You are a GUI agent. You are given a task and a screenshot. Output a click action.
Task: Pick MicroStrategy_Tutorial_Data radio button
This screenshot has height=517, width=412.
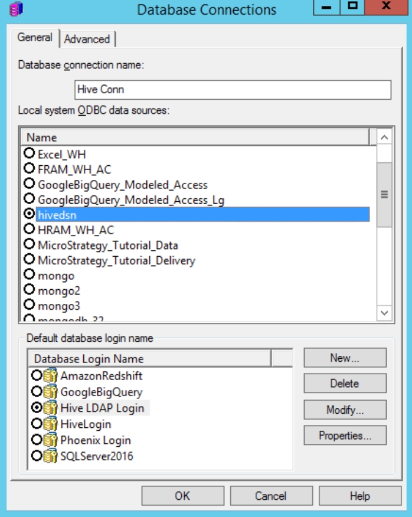coord(30,244)
